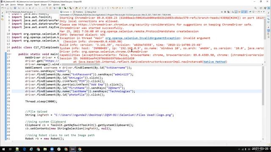The image size is (271, 152).
Task: Expand the New file dropdown arrow
Action: tap(5, 8)
